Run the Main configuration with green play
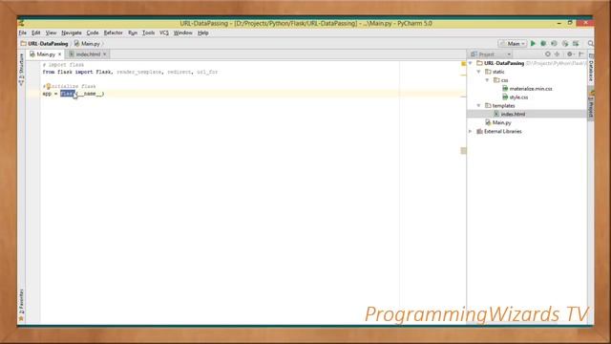 point(533,44)
